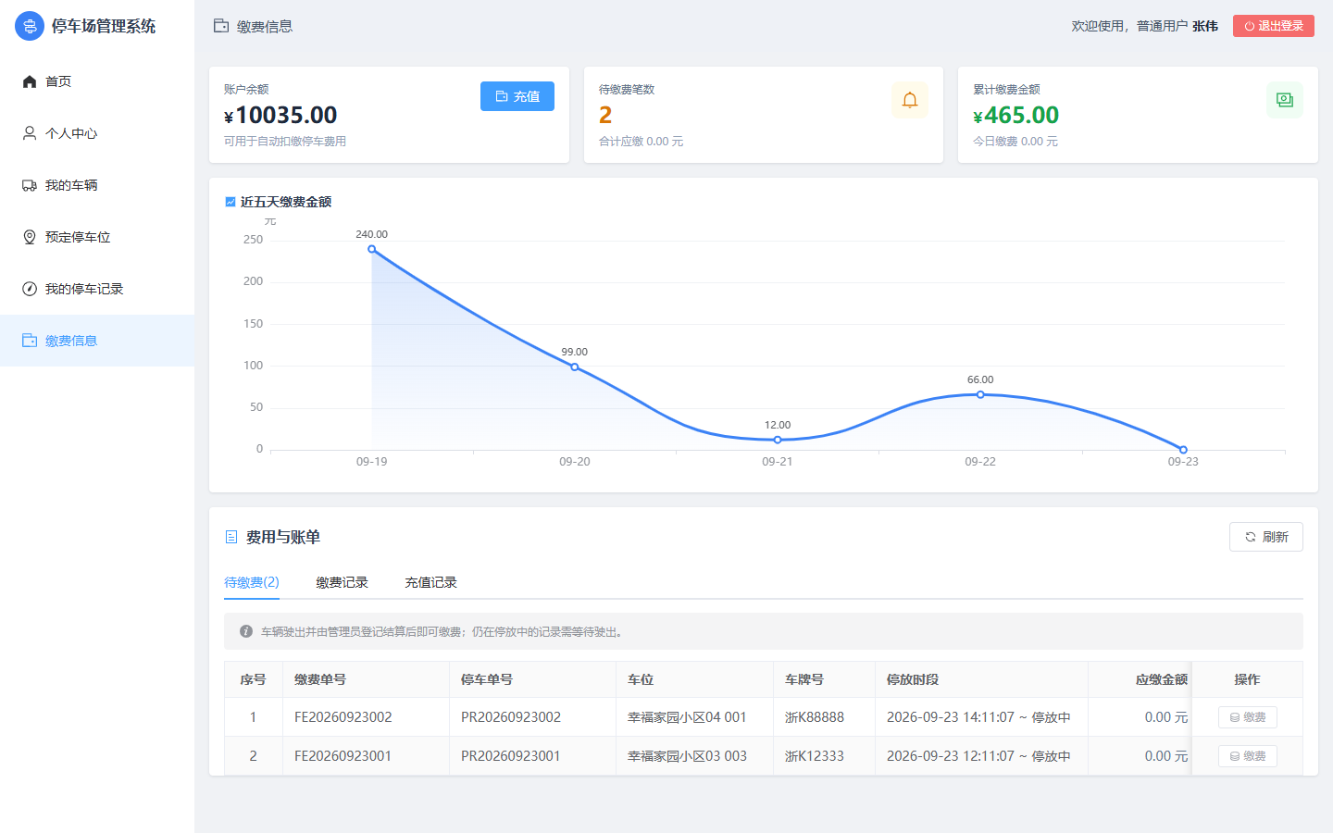1333x833 pixels.
Task: Click the location pin icon for 预定停车位
Action: coord(30,237)
